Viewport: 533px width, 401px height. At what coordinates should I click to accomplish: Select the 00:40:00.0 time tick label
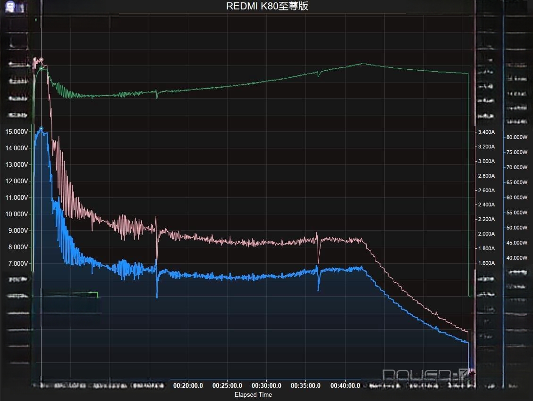pos(345,386)
